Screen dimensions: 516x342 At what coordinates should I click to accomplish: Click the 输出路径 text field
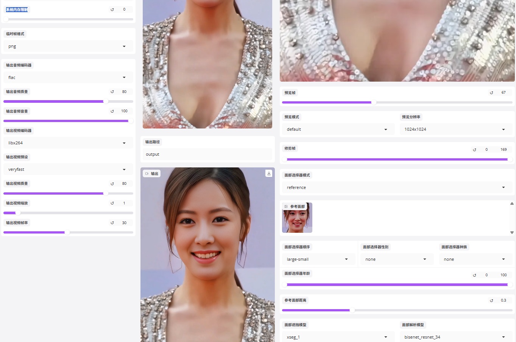point(207,154)
